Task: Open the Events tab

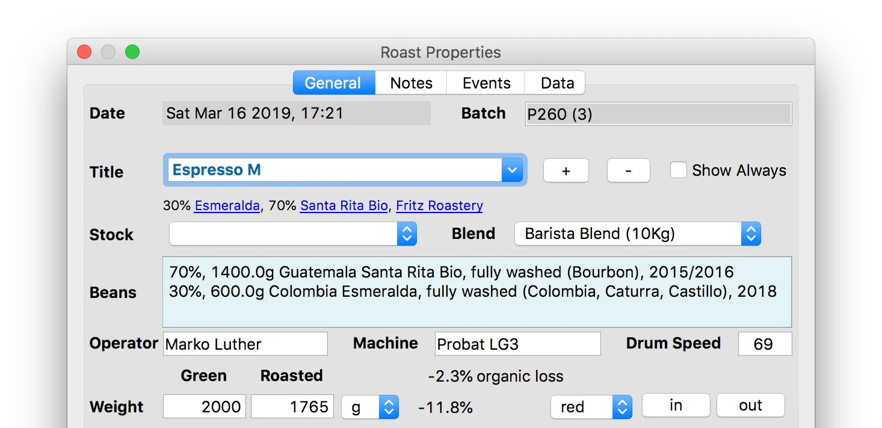Action: [486, 83]
